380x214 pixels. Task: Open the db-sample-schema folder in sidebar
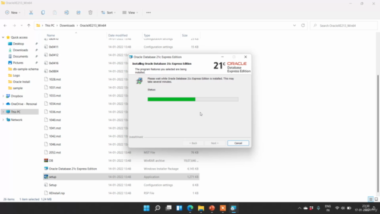pyautogui.click(x=26, y=69)
